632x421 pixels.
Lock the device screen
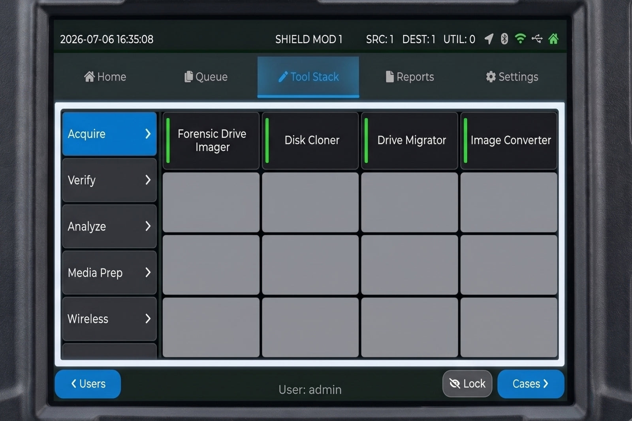(467, 384)
